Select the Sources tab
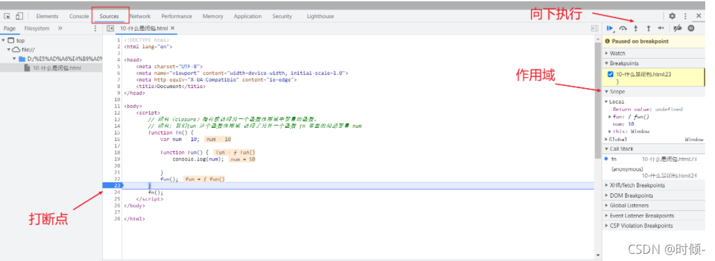Viewport: 715px width, 261px height. (110, 16)
